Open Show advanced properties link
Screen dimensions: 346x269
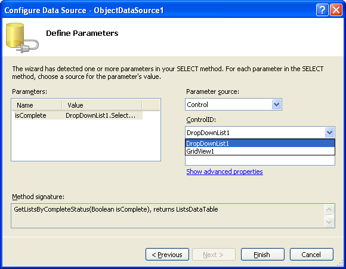tap(224, 172)
